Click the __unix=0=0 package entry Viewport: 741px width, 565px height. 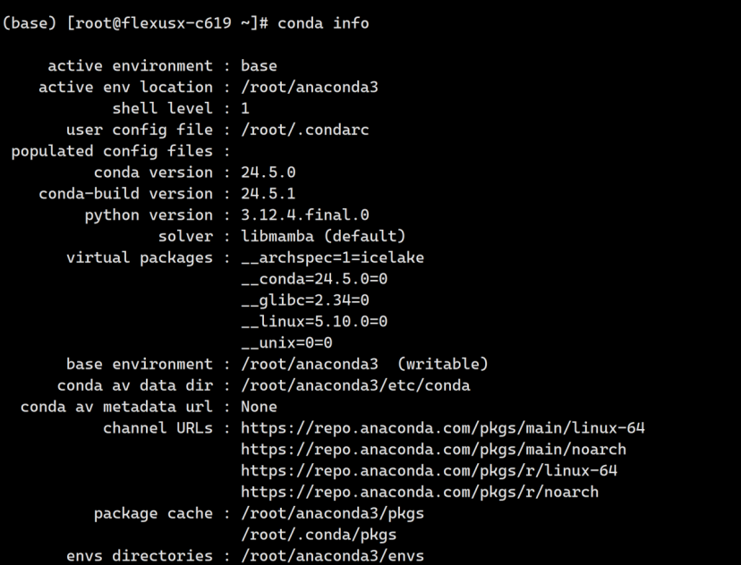(x=286, y=343)
